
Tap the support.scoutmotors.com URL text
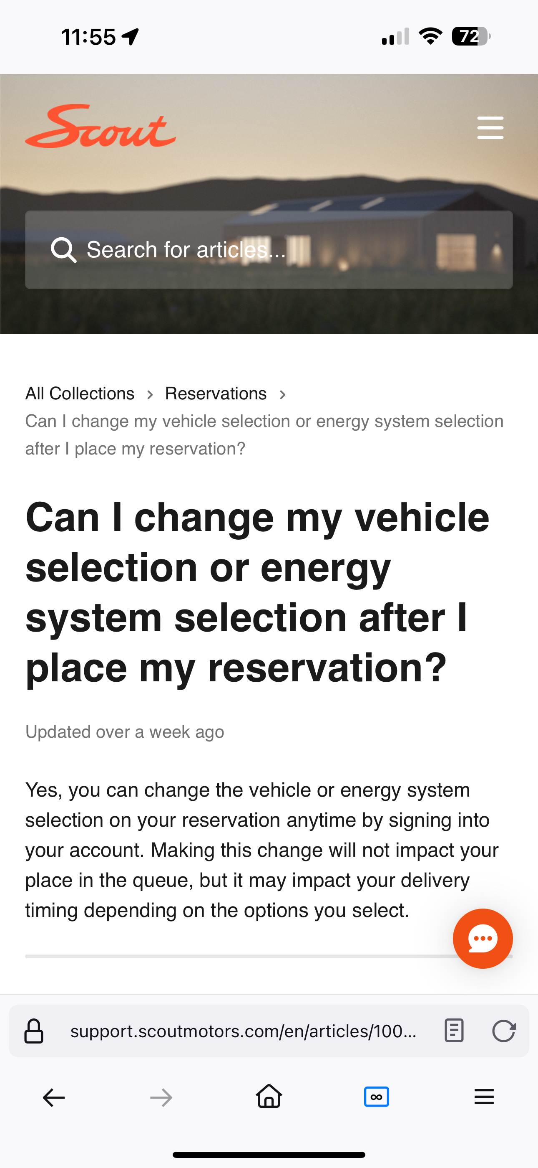(243, 1031)
